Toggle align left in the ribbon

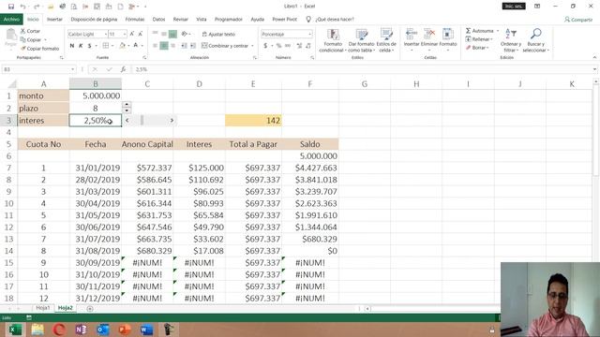pyautogui.click(x=155, y=46)
